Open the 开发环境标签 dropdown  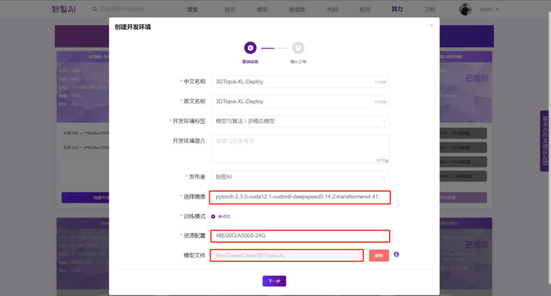[300, 121]
